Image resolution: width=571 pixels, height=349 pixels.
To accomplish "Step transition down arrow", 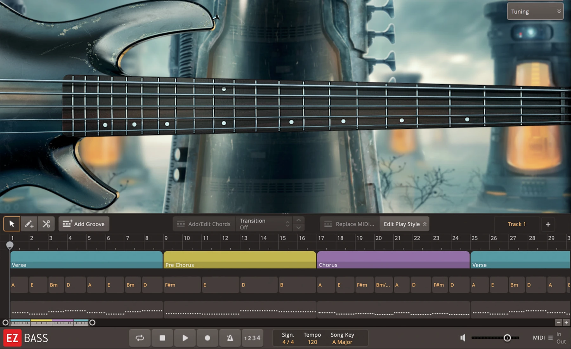I will (x=299, y=227).
